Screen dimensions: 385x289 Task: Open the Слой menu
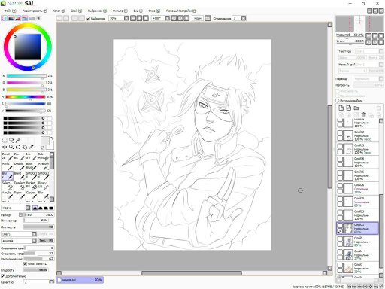(76, 11)
